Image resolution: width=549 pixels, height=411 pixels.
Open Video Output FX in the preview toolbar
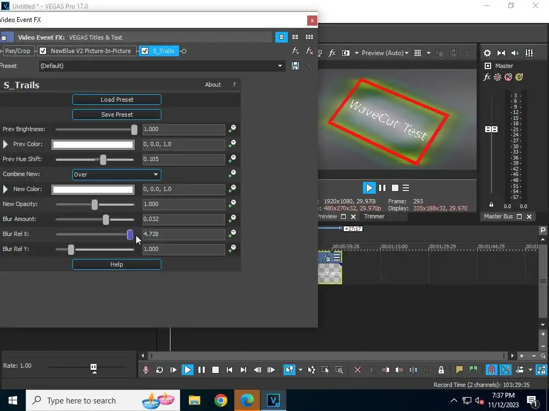[x=332, y=53]
